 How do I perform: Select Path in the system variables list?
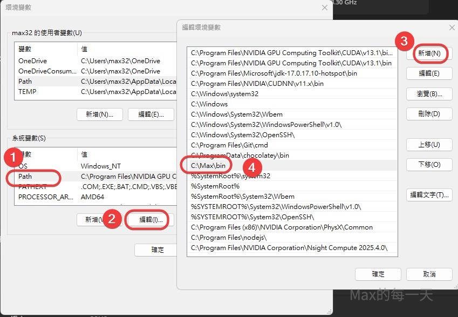[x=25, y=176]
